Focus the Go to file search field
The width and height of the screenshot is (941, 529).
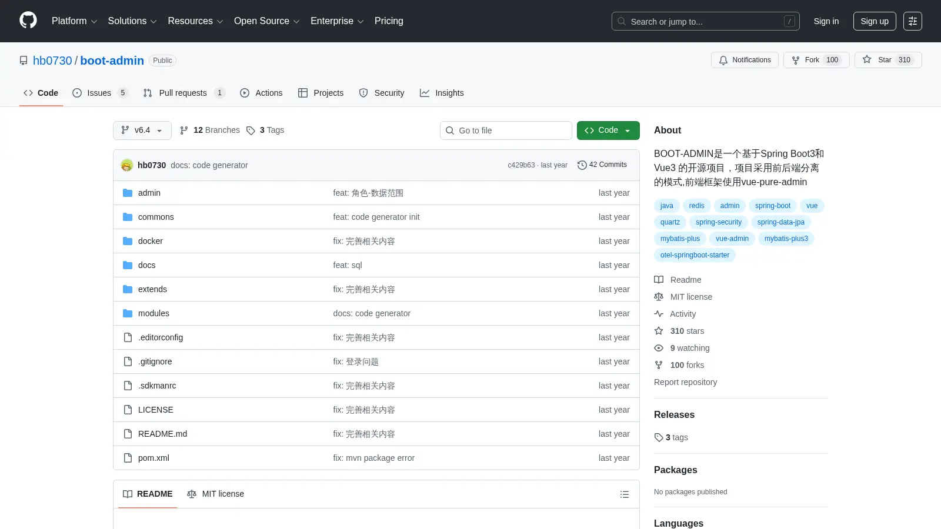pos(506,130)
